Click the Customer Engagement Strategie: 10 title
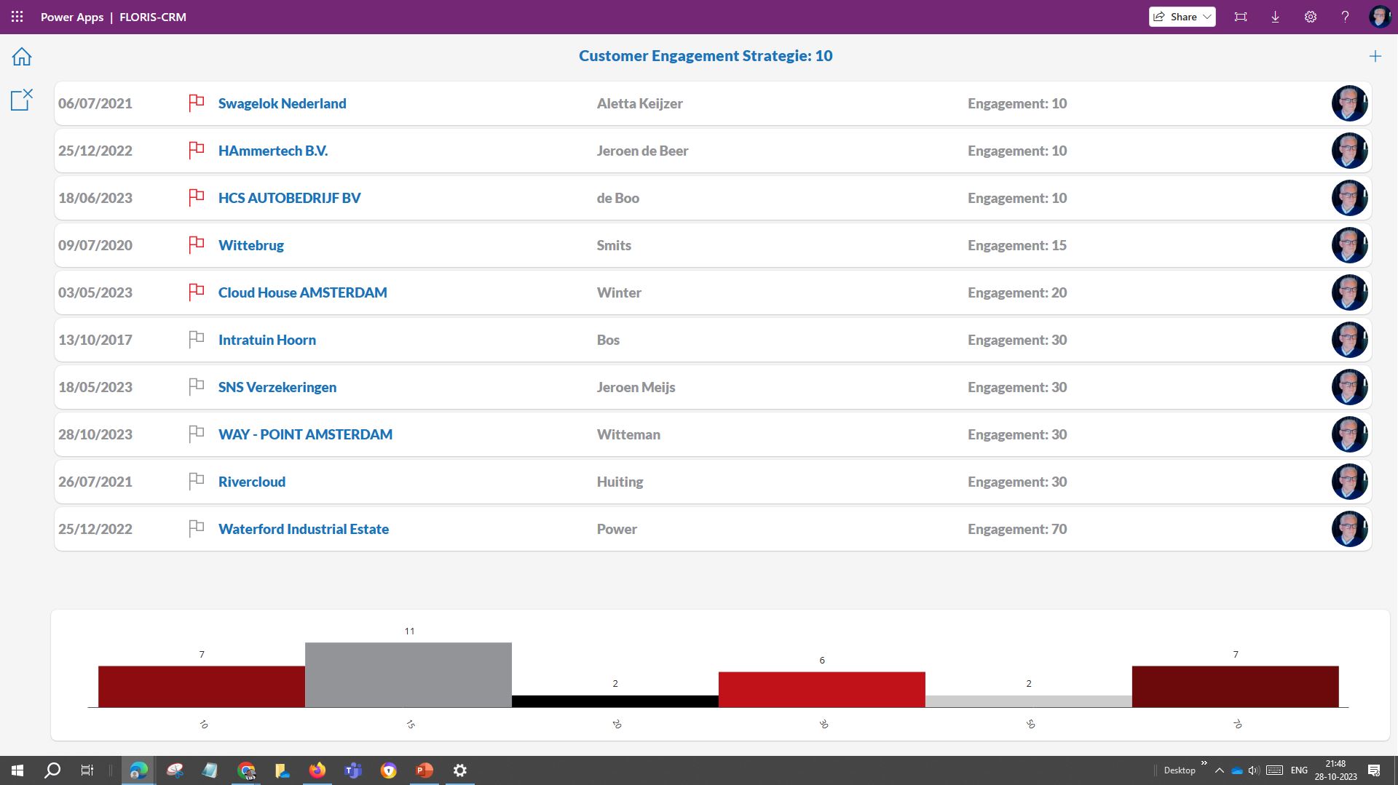1398x785 pixels. [706, 56]
